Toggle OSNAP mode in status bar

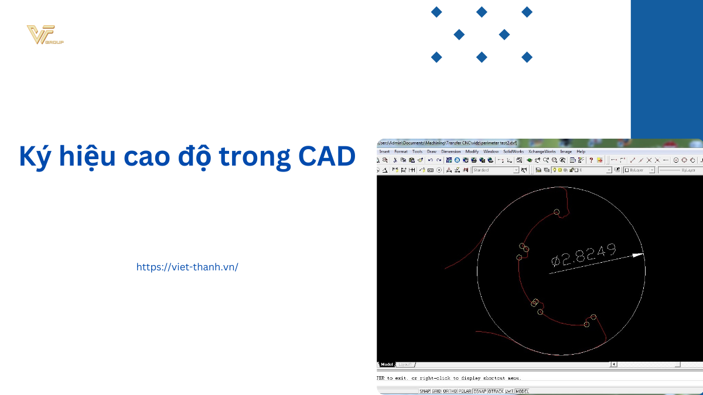(480, 391)
